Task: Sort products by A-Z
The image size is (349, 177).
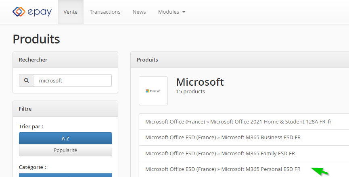Action: click(65, 139)
